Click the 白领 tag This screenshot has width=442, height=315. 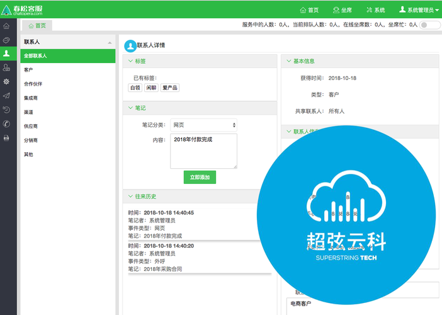tap(135, 88)
